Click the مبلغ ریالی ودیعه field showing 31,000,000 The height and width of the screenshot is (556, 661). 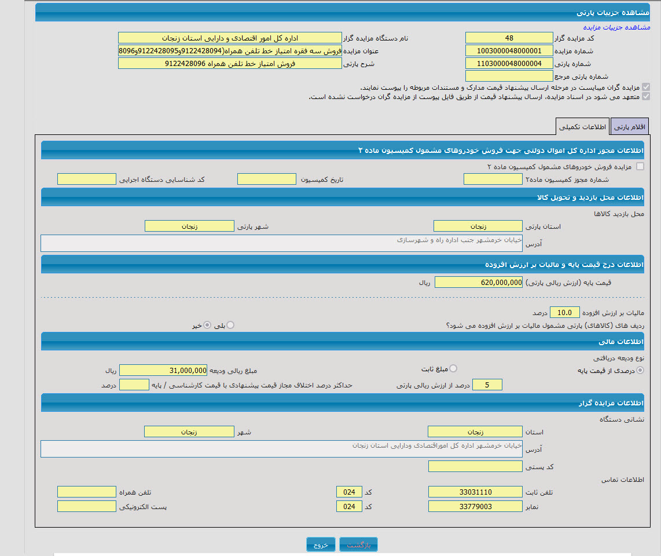pyautogui.click(x=163, y=370)
